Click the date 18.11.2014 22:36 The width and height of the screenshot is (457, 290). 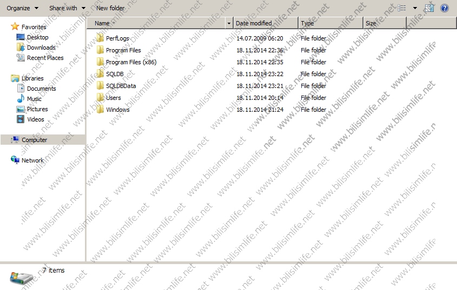(260, 50)
